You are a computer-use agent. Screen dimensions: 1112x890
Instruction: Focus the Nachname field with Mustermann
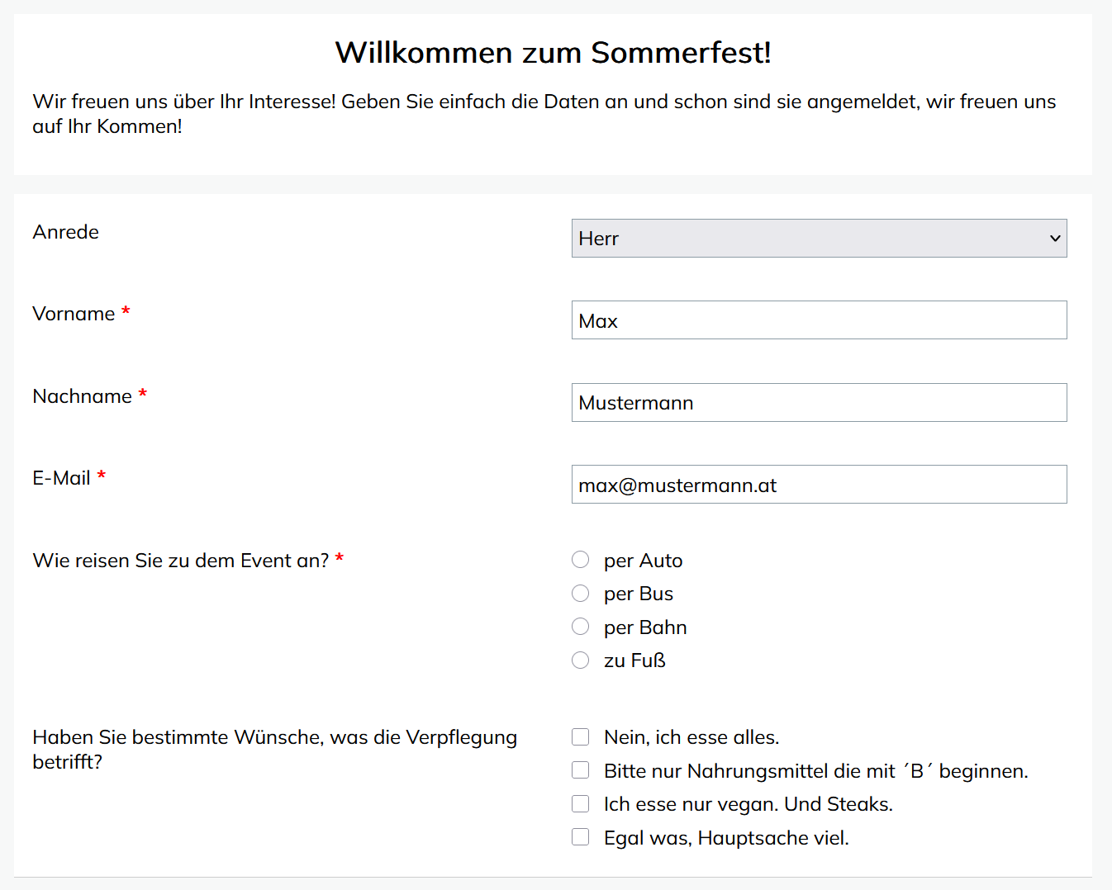(818, 403)
